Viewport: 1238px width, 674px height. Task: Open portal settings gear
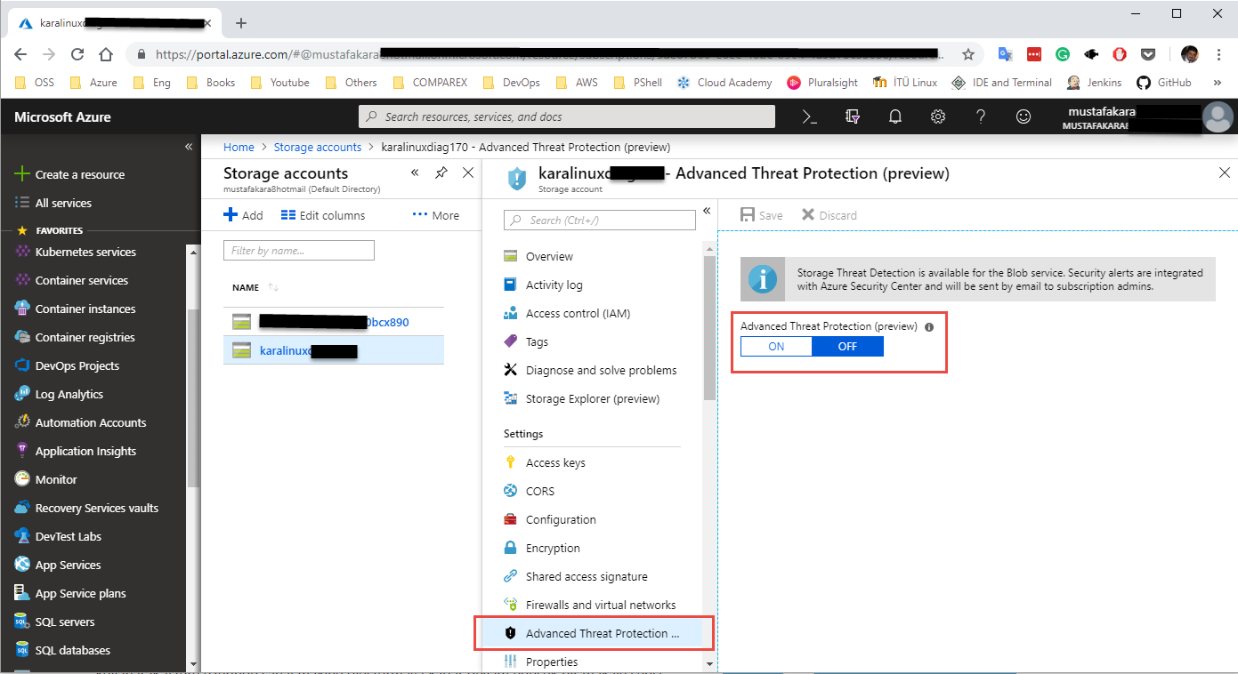point(938,116)
